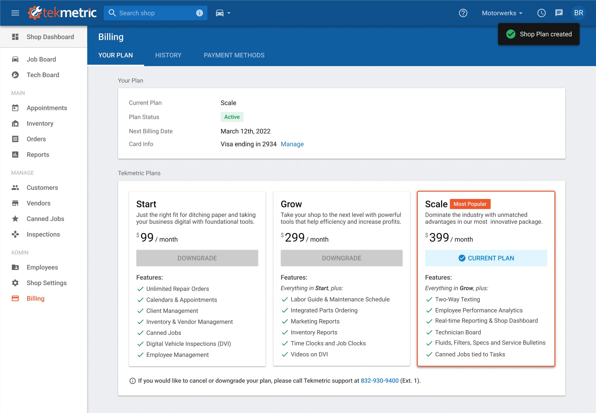Focus the Search shop input field
Screen dimensions: 596x413
pyautogui.click(x=156, y=13)
